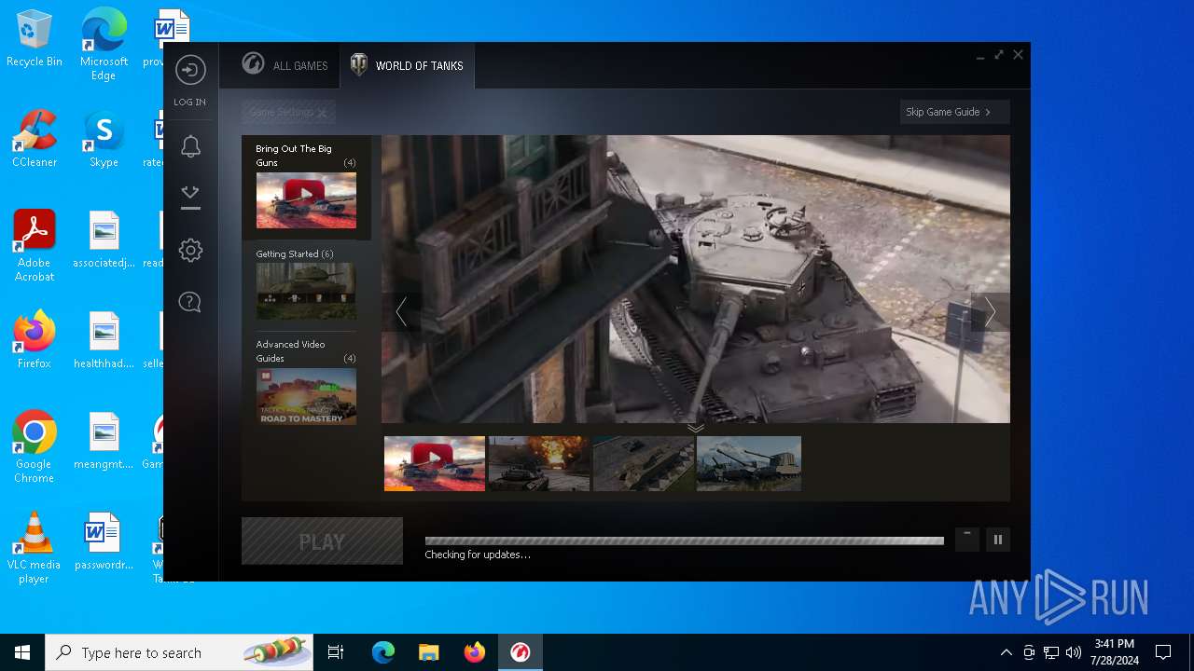
Task: Collapse video panel with double chevron
Action: pyautogui.click(x=696, y=428)
